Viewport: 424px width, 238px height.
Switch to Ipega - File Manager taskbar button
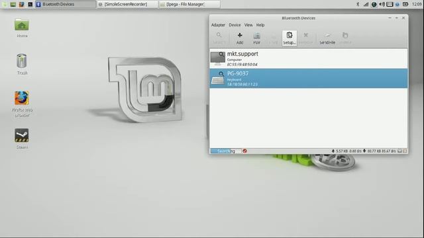tap(189, 4)
